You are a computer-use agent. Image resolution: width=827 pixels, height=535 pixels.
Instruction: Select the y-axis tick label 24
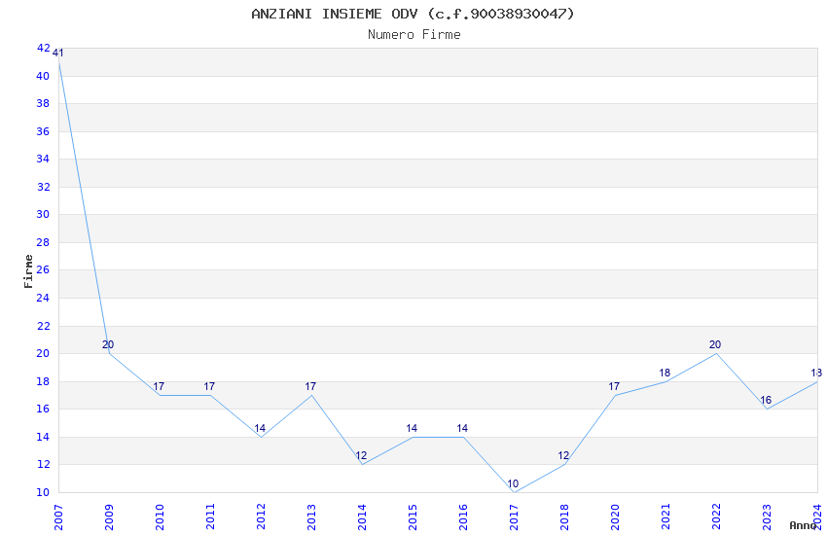click(x=43, y=298)
